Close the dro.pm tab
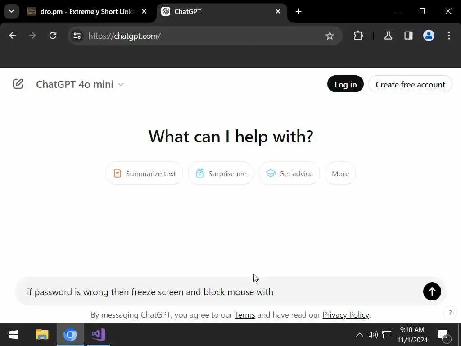This screenshot has height=346, width=461. tap(144, 11)
